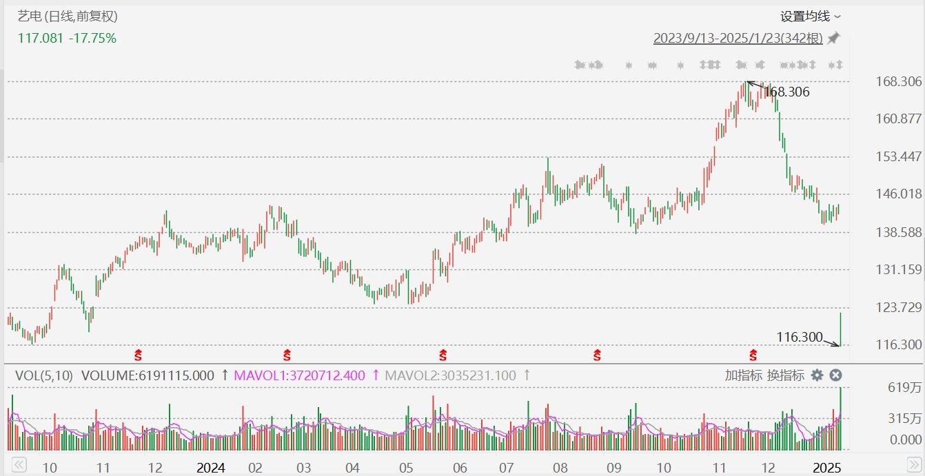
Task: Click the 168.306 high price annotation
Action: pos(786,92)
